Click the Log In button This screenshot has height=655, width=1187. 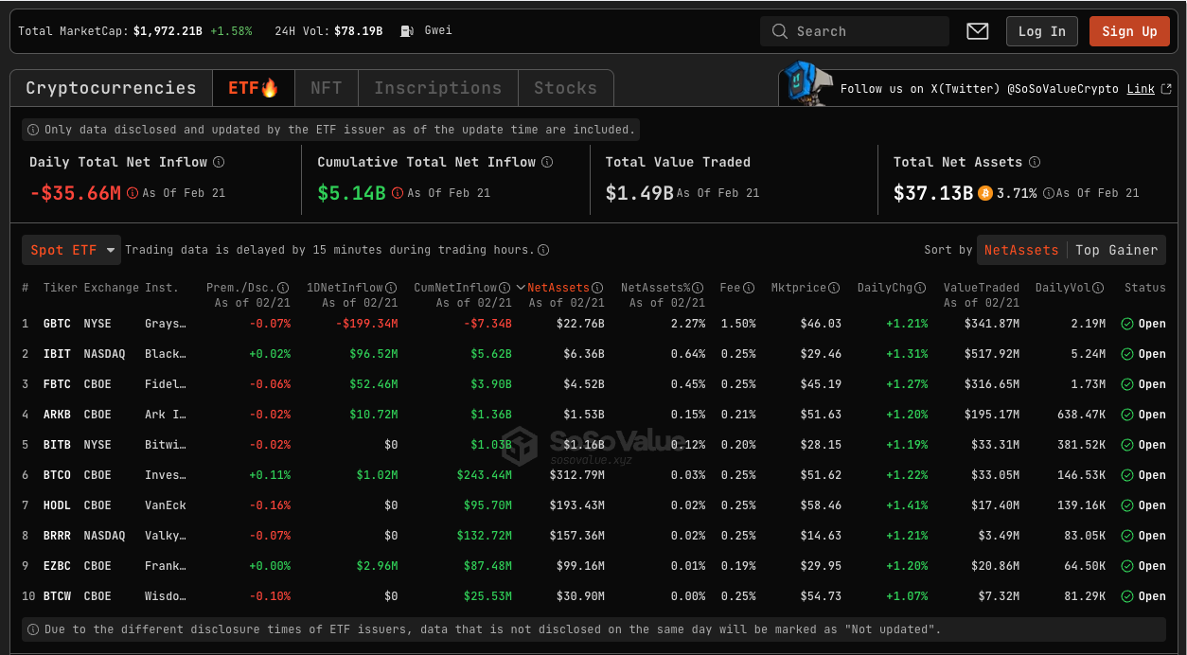click(x=1042, y=31)
